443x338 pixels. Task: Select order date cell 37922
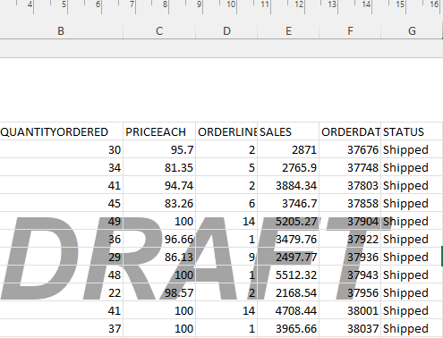(350, 239)
